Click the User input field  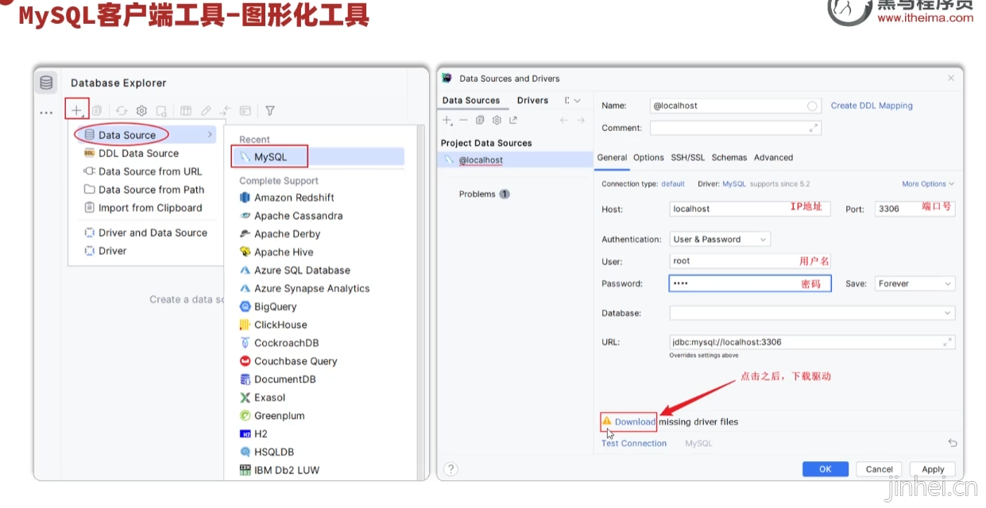750,260
